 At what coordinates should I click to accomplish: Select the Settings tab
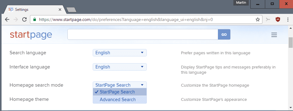(x=35, y=10)
